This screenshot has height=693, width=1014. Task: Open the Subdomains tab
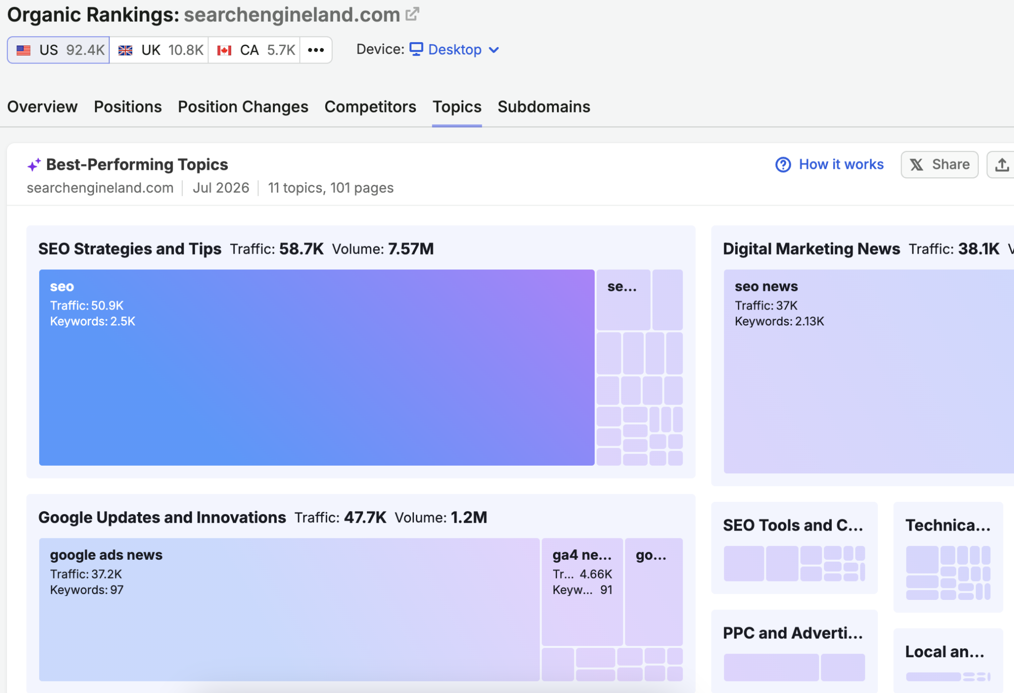coord(544,107)
